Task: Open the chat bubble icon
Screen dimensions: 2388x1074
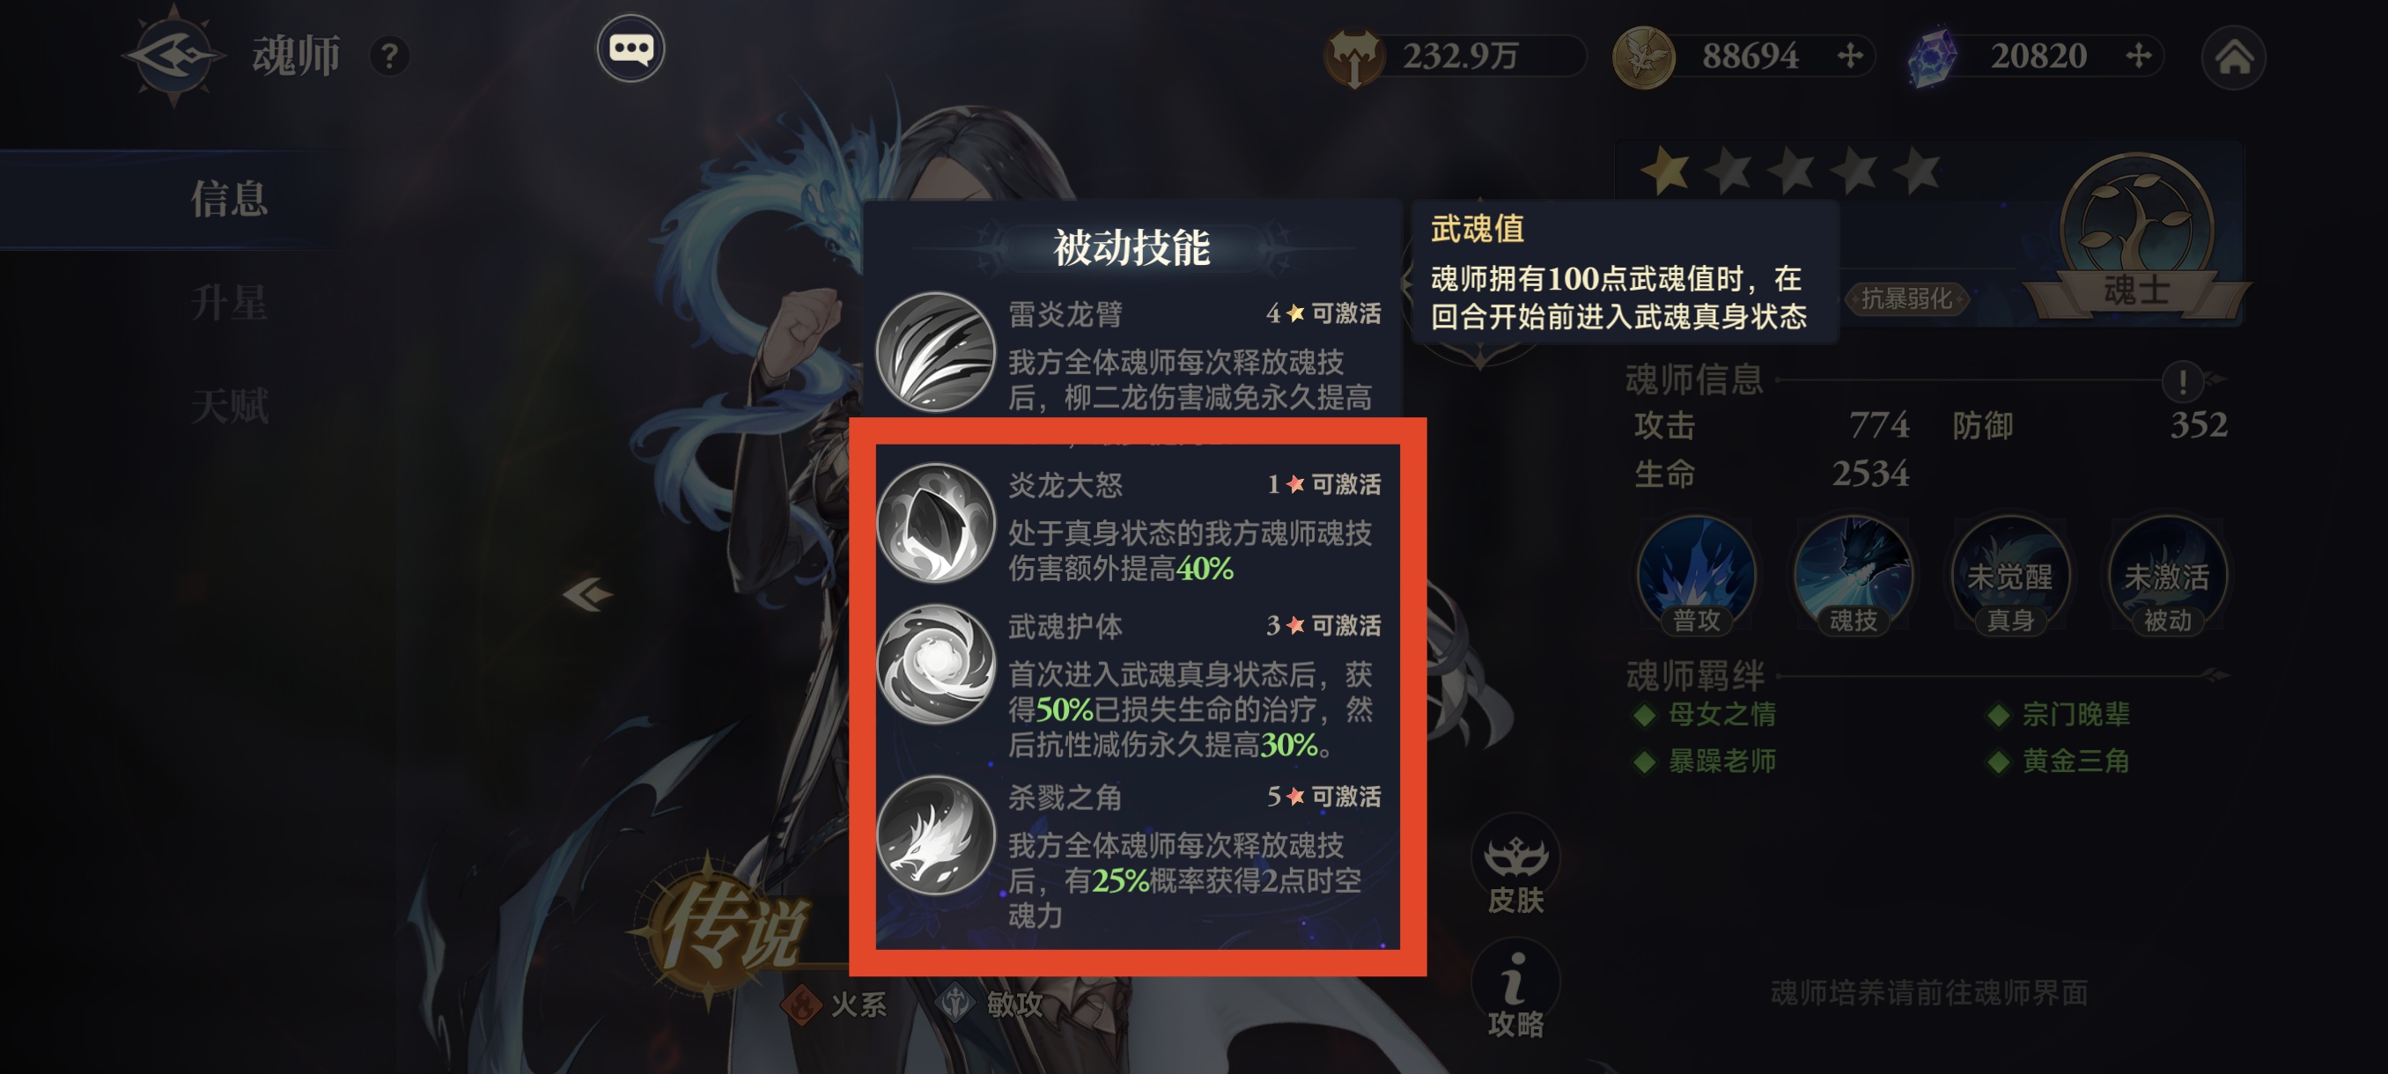Action: (x=630, y=48)
